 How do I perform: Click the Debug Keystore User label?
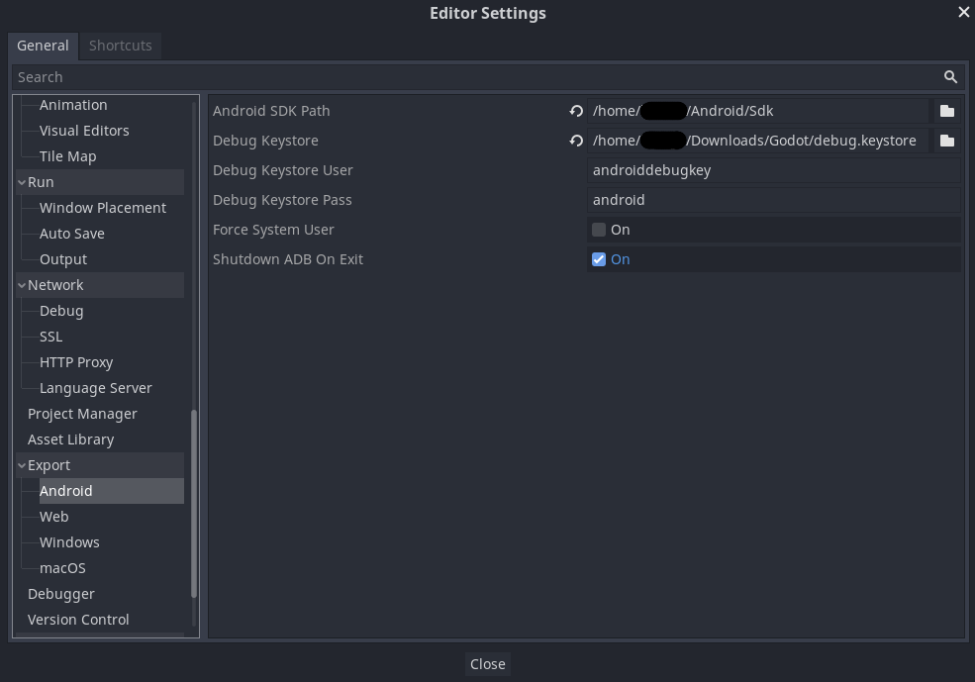[283, 170]
